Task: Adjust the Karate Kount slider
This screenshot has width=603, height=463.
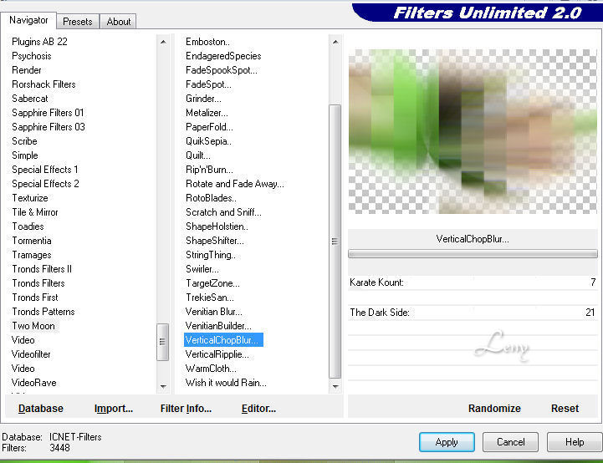Action: 473,282
